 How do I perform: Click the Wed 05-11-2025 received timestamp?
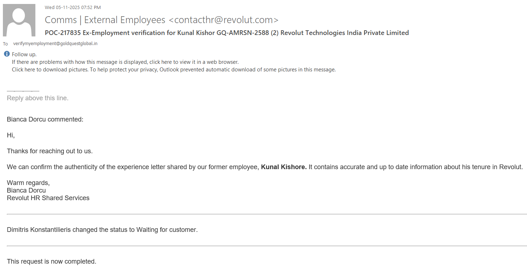(x=73, y=8)
